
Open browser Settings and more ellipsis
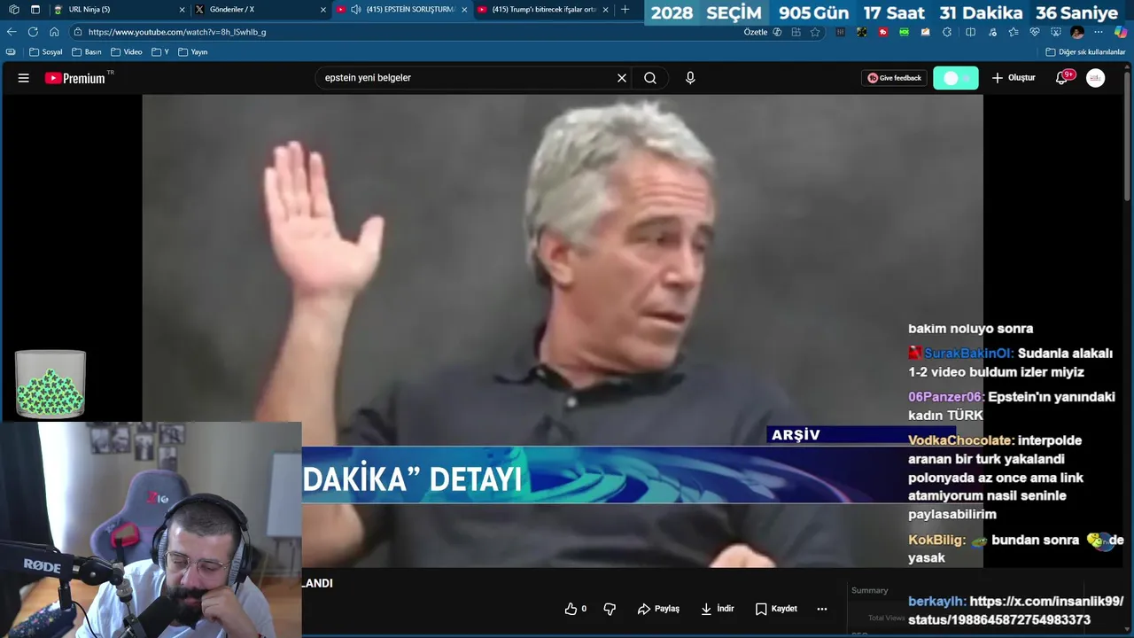click(1099, 32)
